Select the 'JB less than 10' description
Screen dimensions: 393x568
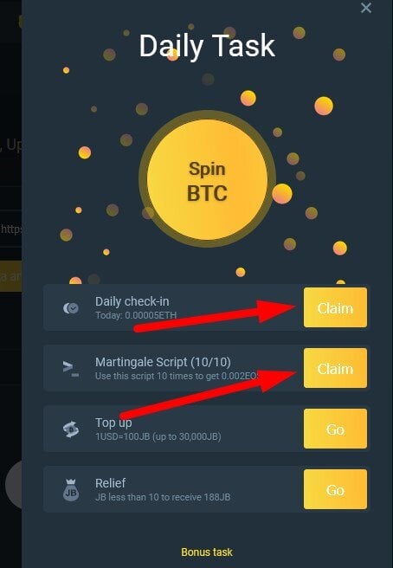click(x=163, y=497)
